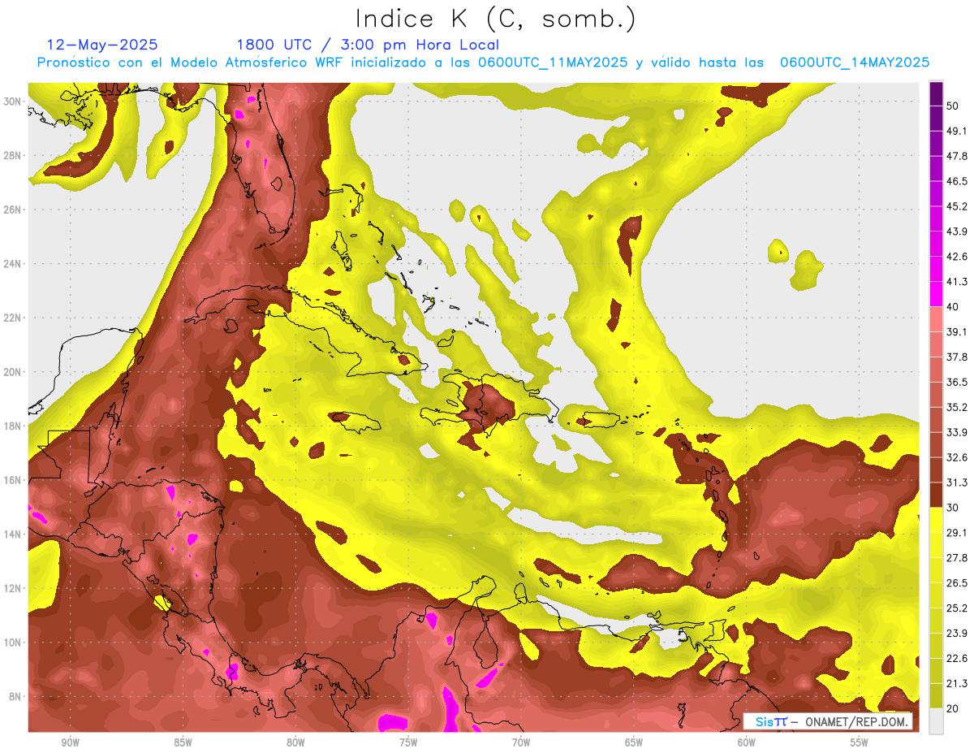The height and width of the screenshot is (753, 974).
Task: Click the "8N" latitude label
Action: pos(15,697)
